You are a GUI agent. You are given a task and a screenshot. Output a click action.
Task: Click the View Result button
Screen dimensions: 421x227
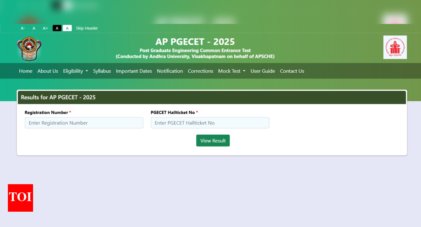(213, 141)
